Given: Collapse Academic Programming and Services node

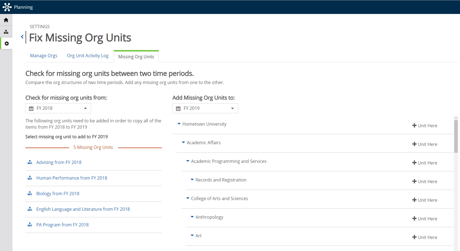Looking at the screenshot, I should (188, 161).
